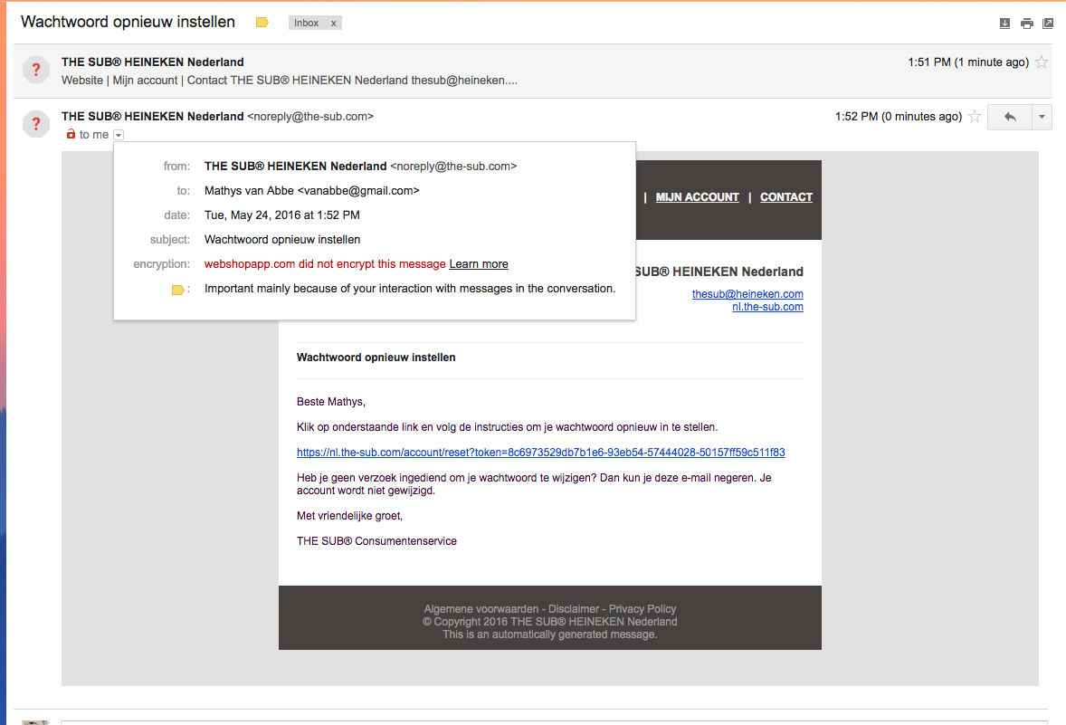Click the Learn more encryption link
Screen dimensions: 1066x725
[x=479, y=264]
